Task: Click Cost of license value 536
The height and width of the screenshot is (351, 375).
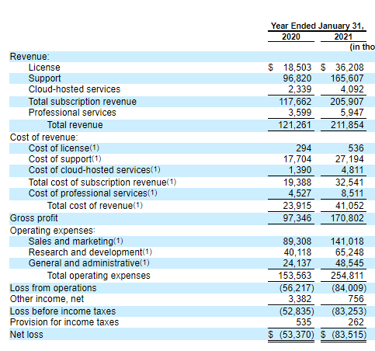Action: [356, 148]
